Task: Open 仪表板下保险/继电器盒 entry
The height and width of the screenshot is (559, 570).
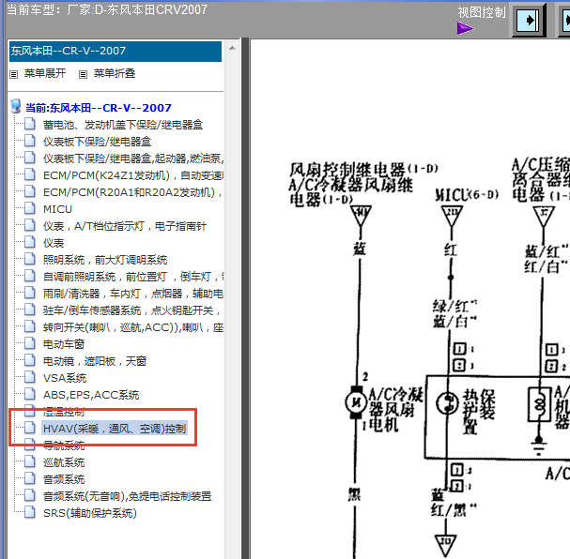Action: pyautogui.click(x=97, y=142)
